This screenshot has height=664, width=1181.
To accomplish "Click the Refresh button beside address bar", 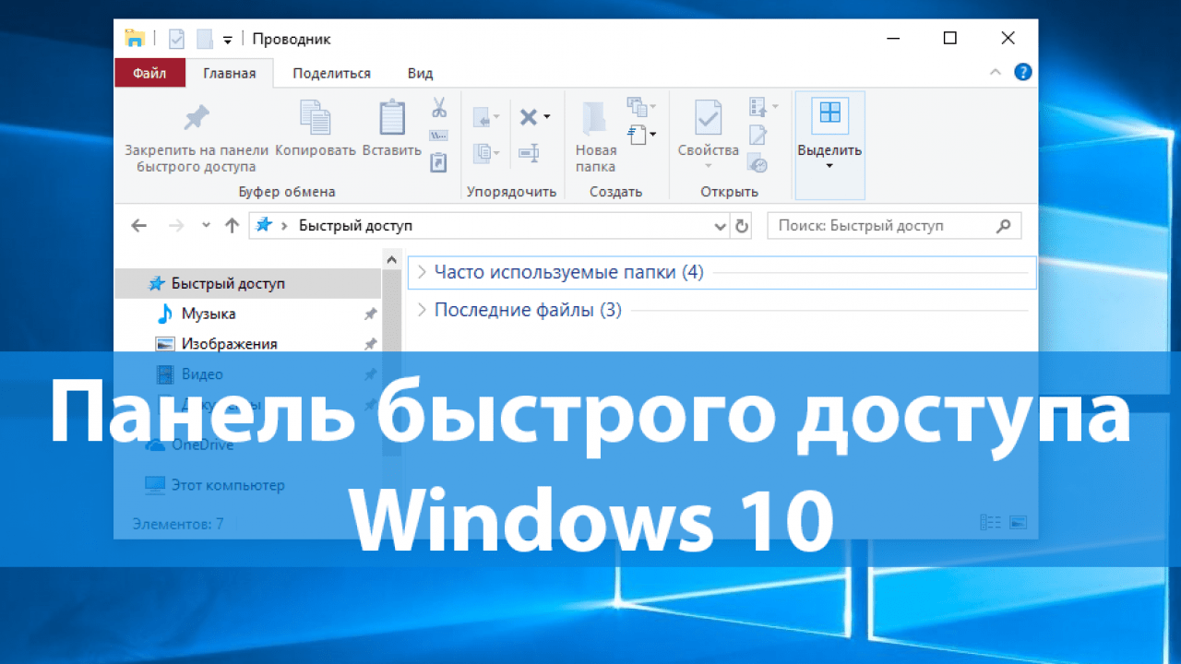I will click(743, 226).
